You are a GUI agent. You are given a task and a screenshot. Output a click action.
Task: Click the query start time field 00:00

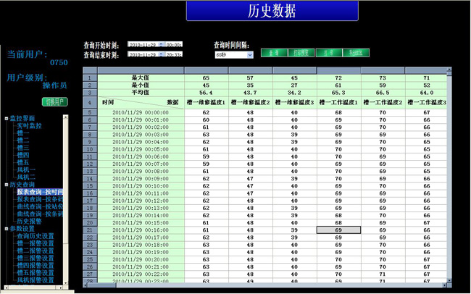click(x=174, y=44)
